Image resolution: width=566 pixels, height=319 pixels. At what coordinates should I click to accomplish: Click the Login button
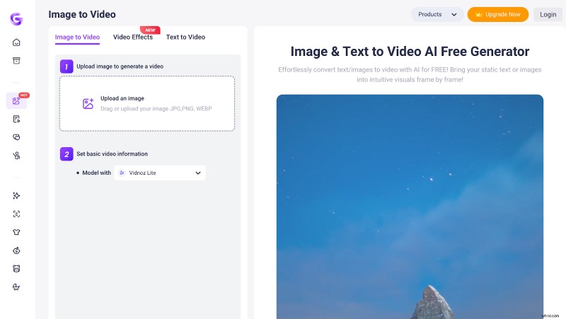coord(548,14)
